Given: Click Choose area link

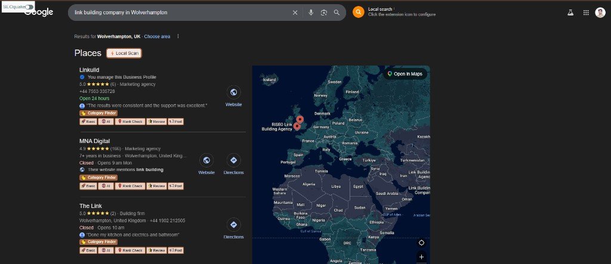Looking at the screenshot, I should click(157, 36).
